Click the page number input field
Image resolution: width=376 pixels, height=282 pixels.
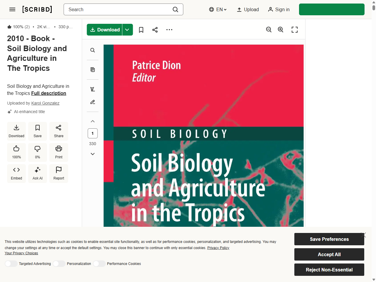pos(93,133)
